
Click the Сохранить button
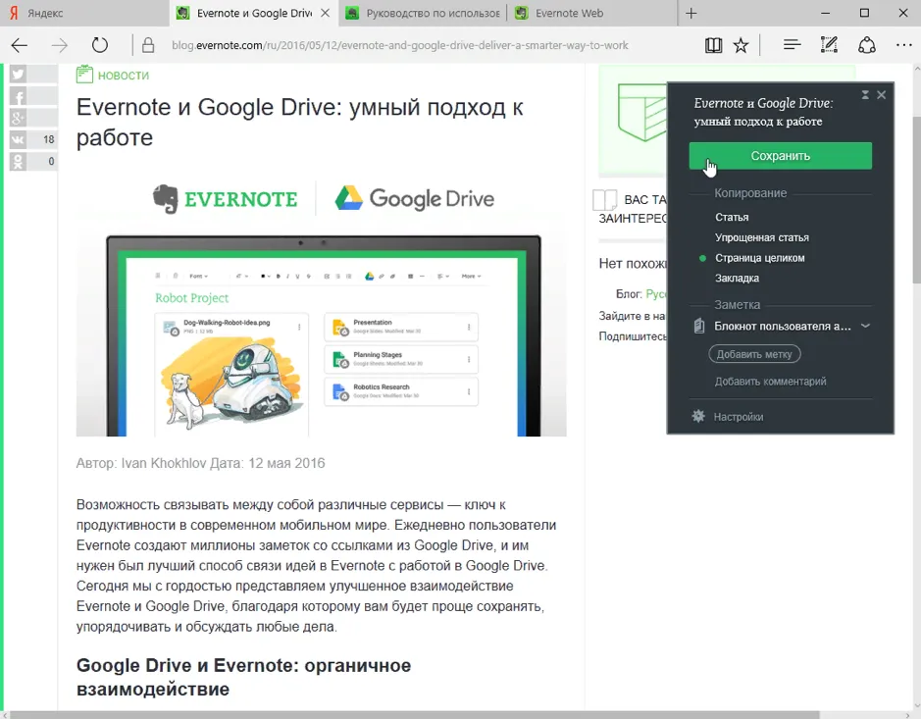click(780, 156)
